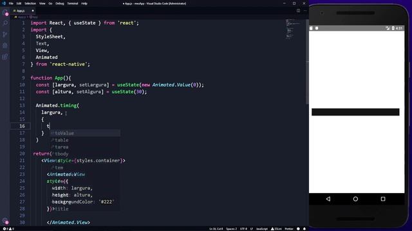Open the File menu

11,3
